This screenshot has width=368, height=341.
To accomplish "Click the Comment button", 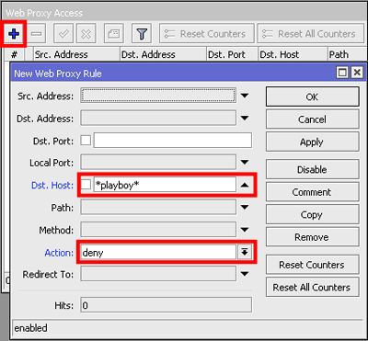I will [312, 192].
